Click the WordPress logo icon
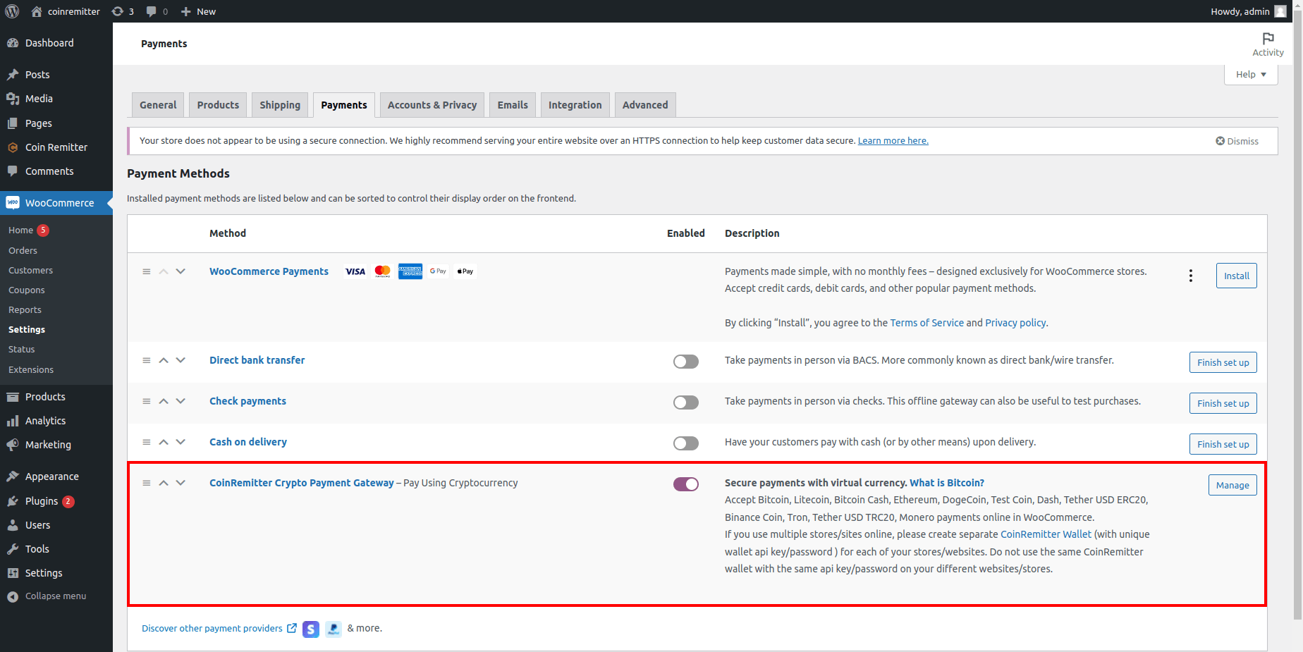 [12, 11]
